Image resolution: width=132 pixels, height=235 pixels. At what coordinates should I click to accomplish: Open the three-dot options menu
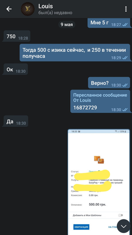tap(126, 9)
